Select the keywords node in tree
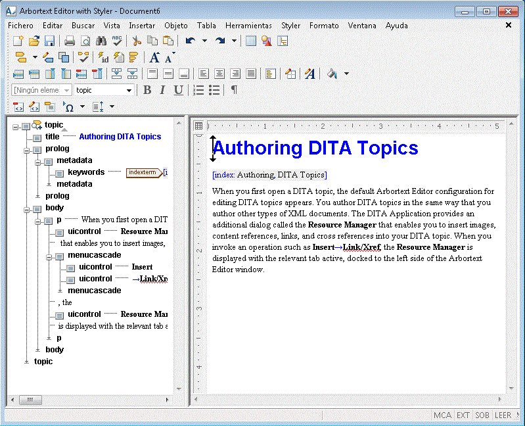 (86, 172)
